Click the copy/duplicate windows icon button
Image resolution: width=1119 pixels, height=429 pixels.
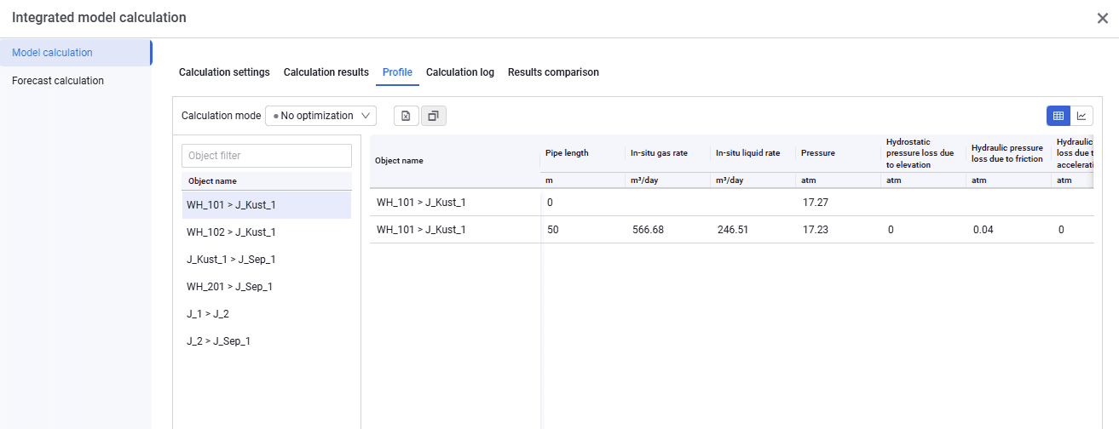pos(433,116)
